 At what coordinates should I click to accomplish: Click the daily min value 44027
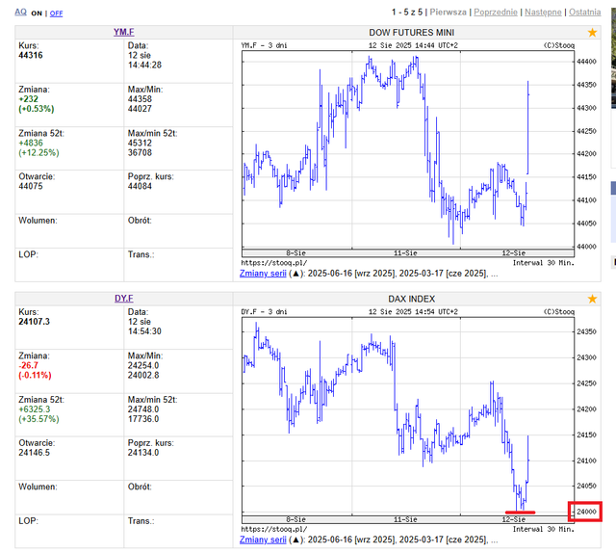[140, 109]
